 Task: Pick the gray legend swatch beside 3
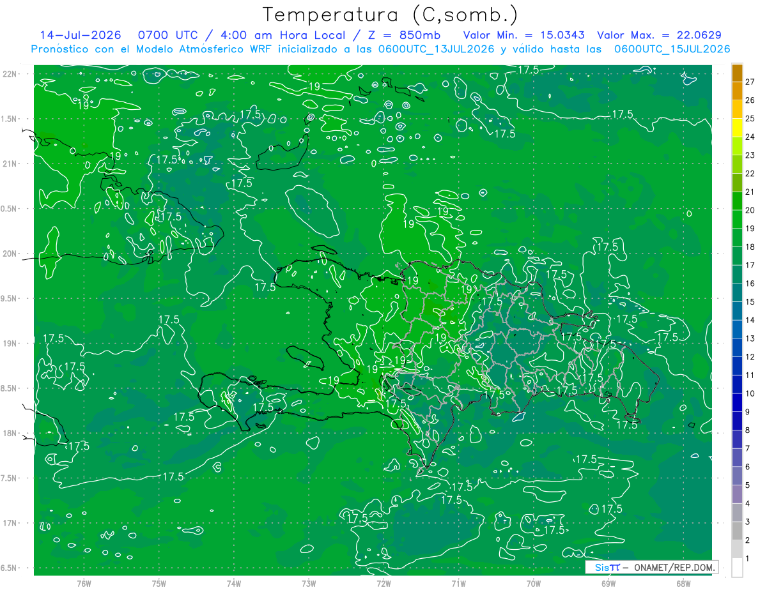(x=737, y=513)
